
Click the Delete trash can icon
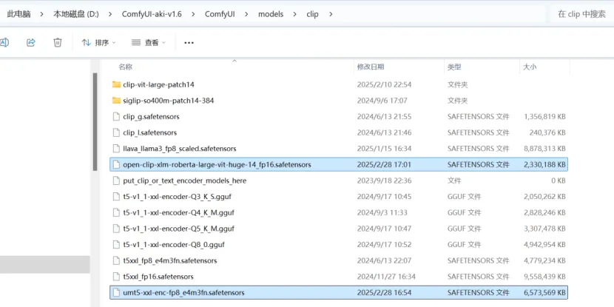58,42
